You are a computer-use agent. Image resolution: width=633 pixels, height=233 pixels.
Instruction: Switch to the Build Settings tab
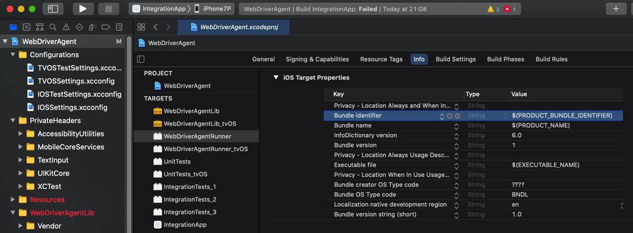pos(456,59)
